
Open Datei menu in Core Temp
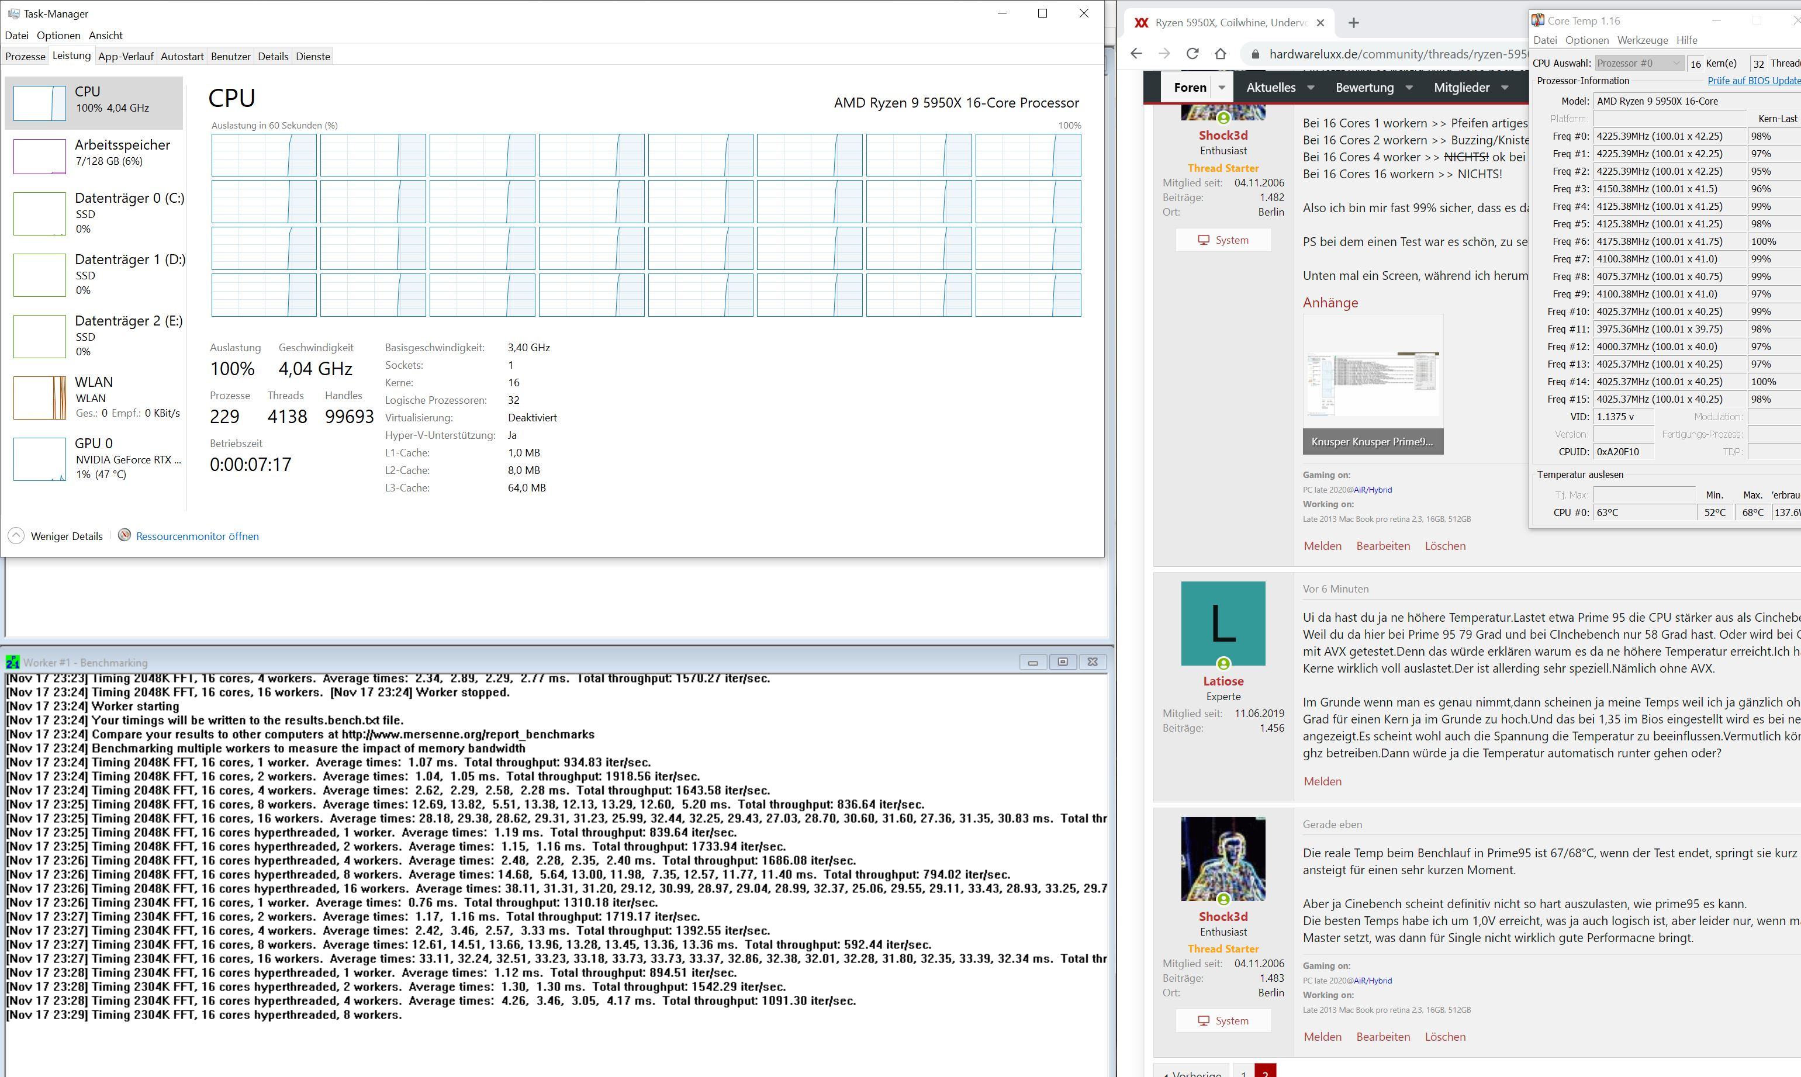1545,40
